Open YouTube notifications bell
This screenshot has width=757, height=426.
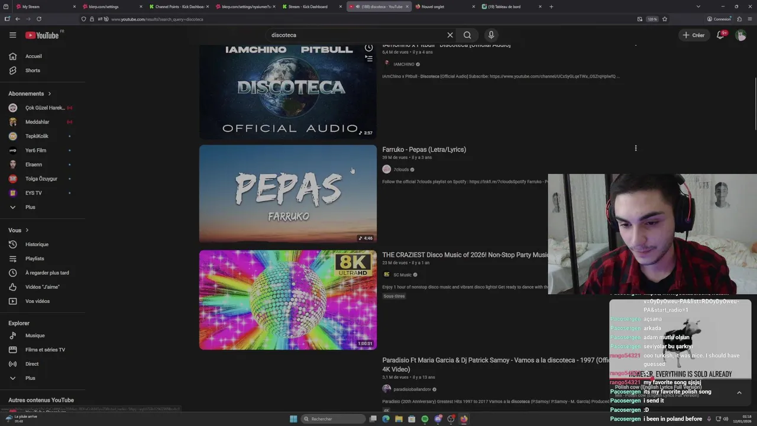coord(720,35)
